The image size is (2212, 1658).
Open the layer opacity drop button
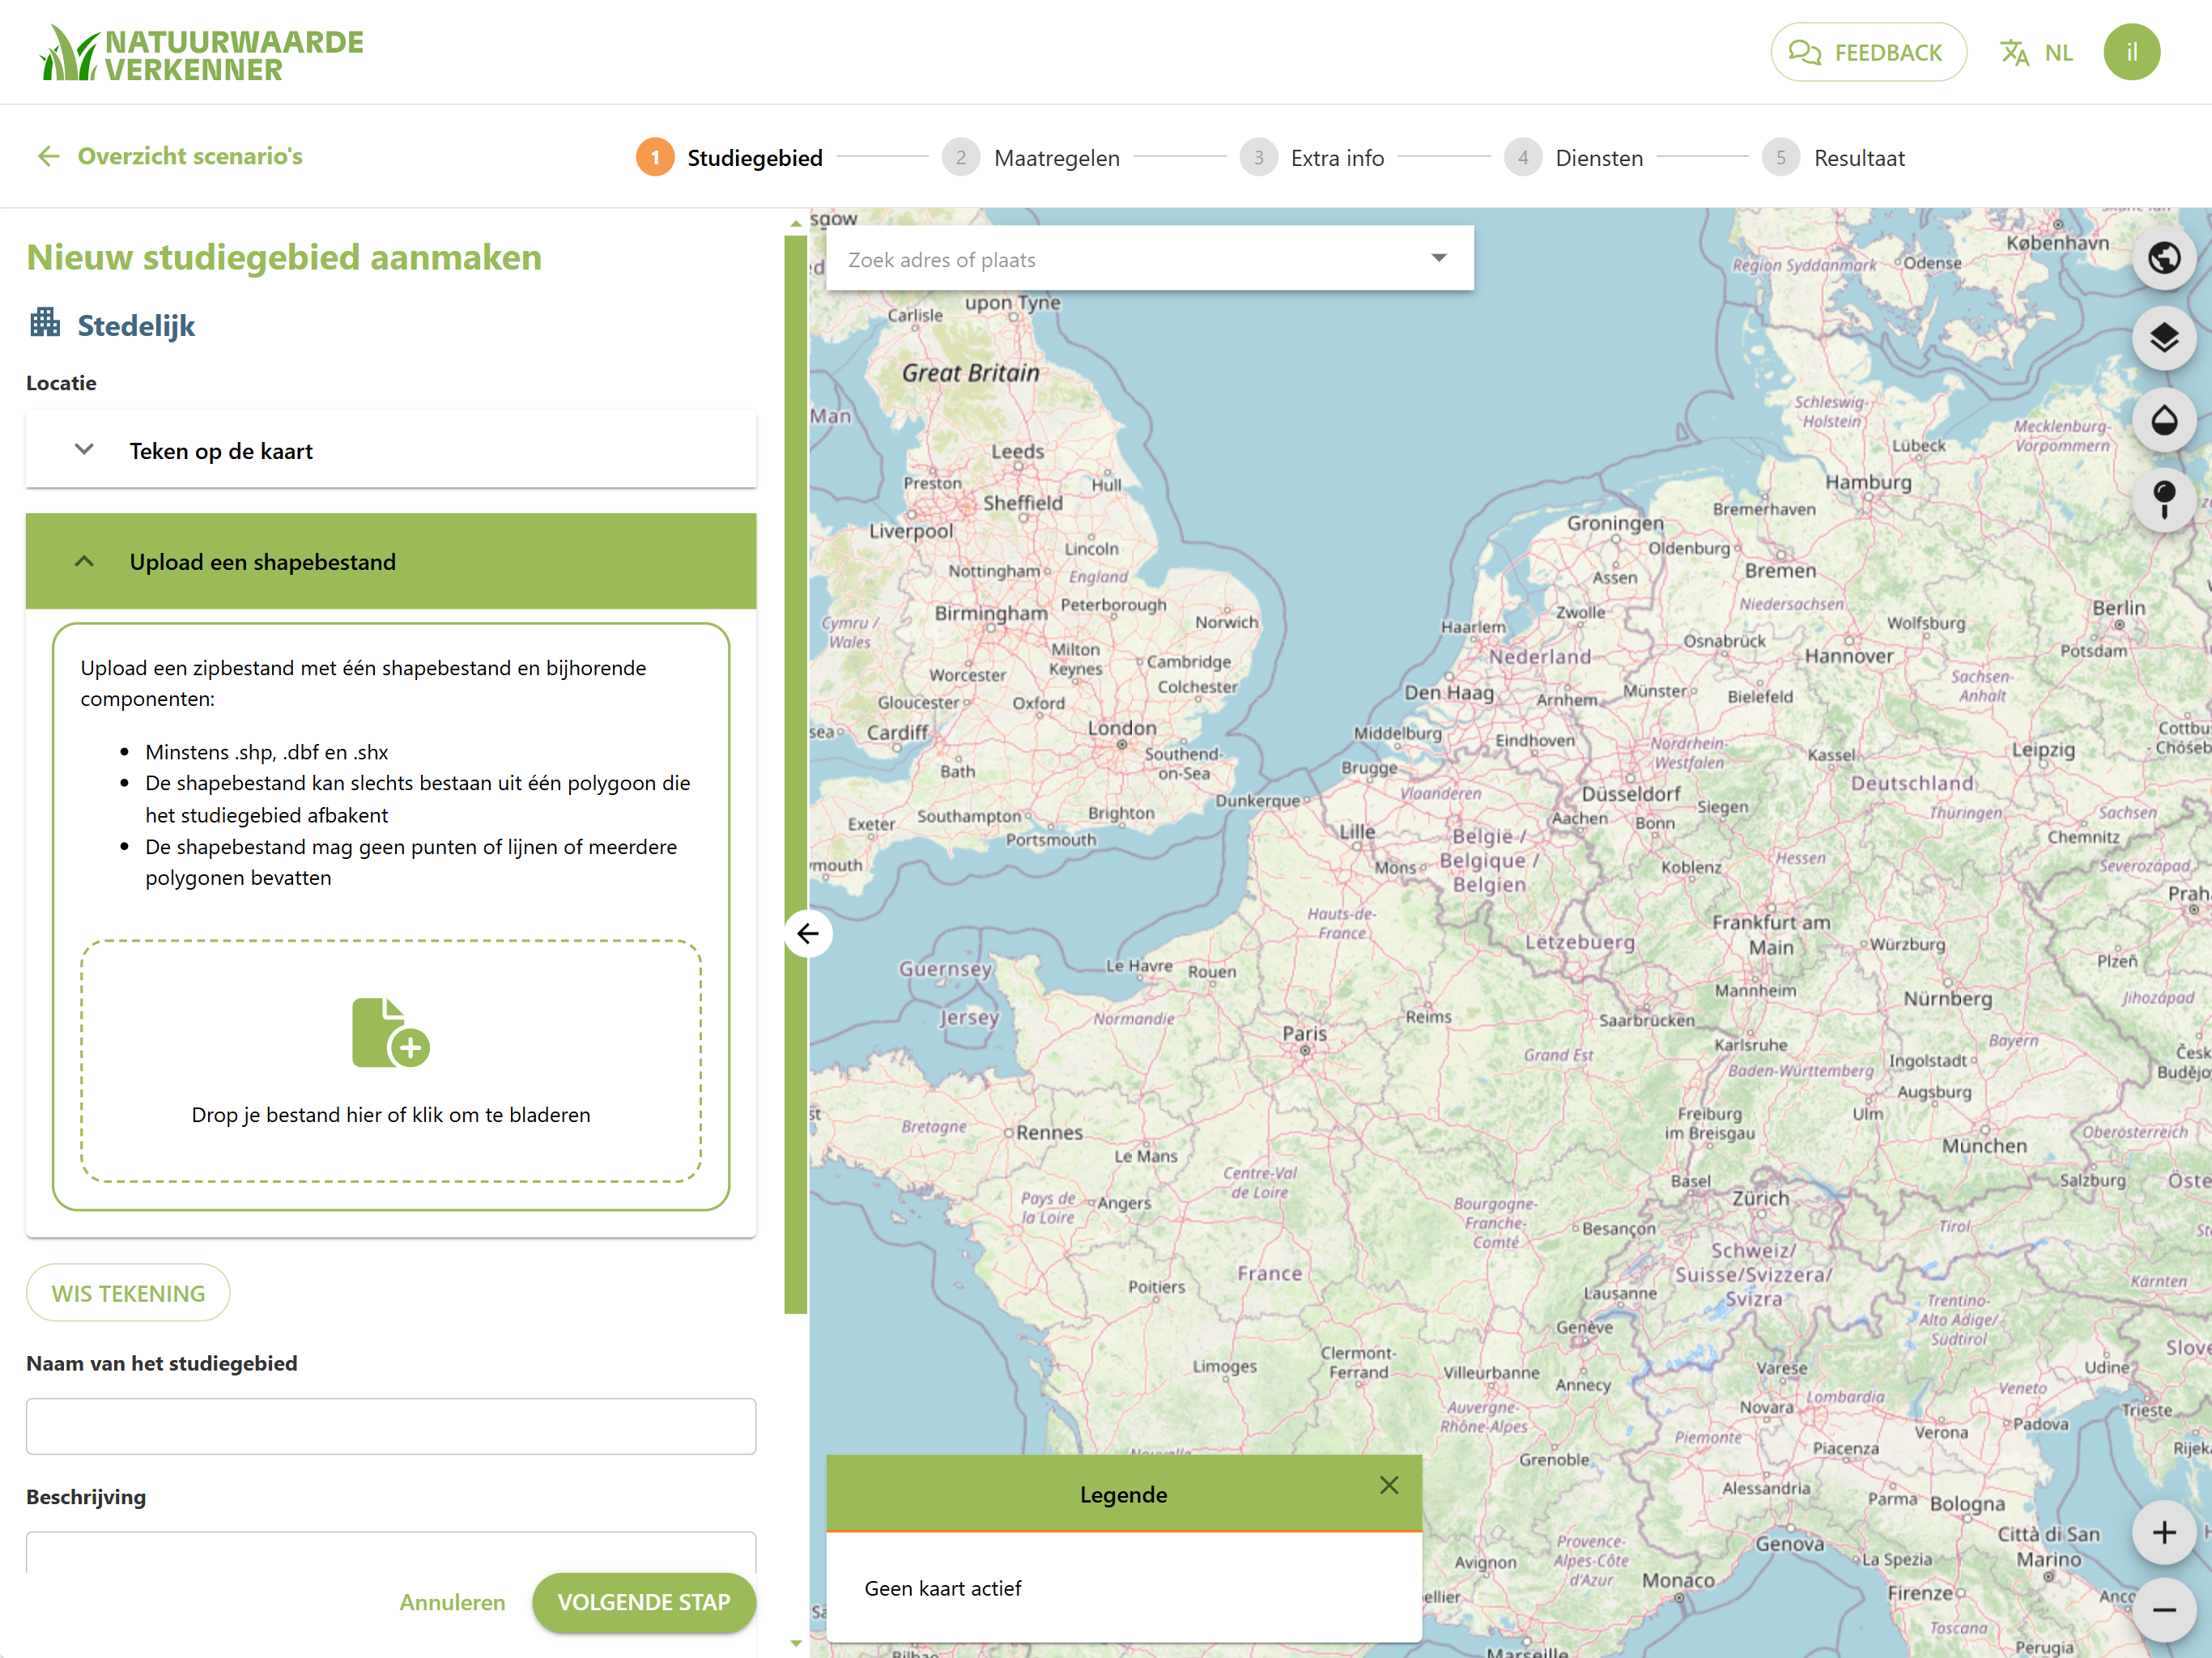pyautogui.click(x=2165, y=419)
